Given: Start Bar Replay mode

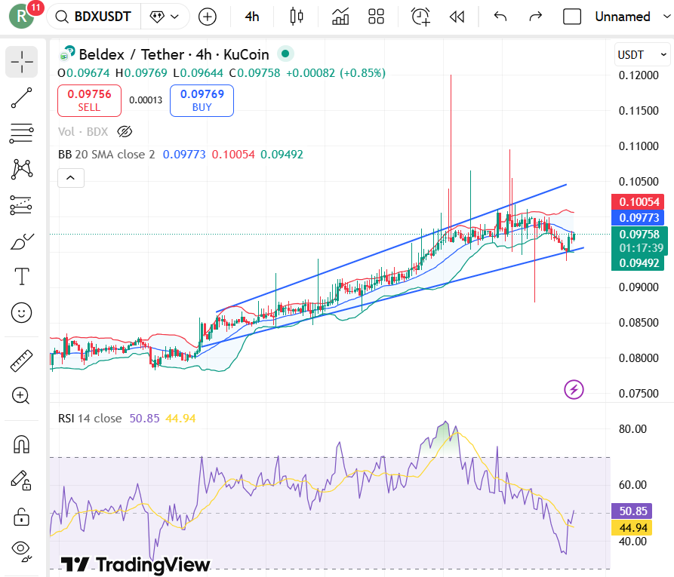Looking at the screenshot, I should click(x=457, y=16).
